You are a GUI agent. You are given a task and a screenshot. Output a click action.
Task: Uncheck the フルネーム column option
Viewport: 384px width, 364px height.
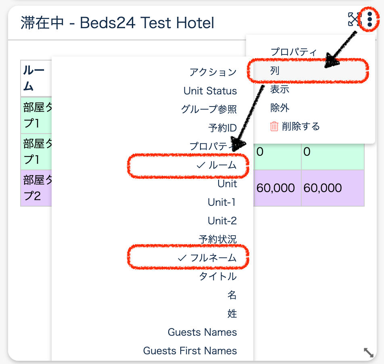[208, 257]
